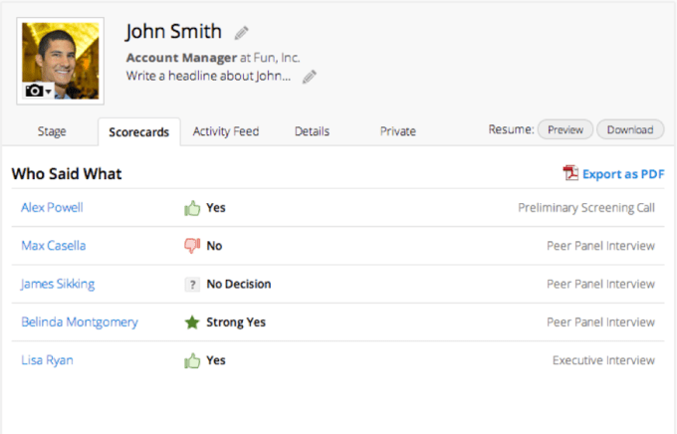Image resolution: width=677 pixels, height=434 pixels.
Task: Open Alex Powell's scorecard
Action: [52, 208]
